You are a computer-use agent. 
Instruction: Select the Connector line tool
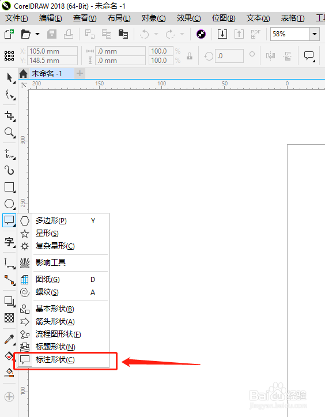pos(10,280)
